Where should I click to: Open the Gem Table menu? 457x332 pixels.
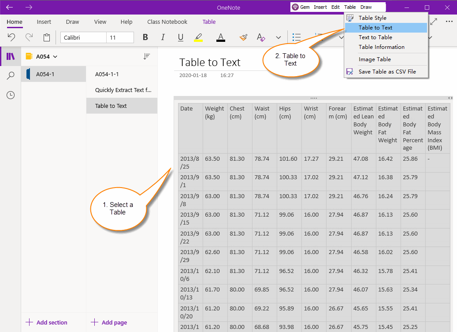(x=350, y=7)
